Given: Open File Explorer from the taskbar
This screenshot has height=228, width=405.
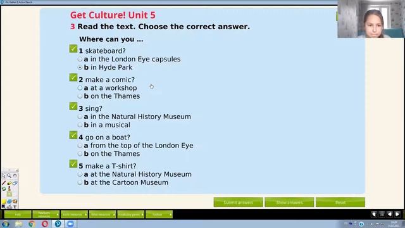Looking at the screenshot, I should (18, 224).
